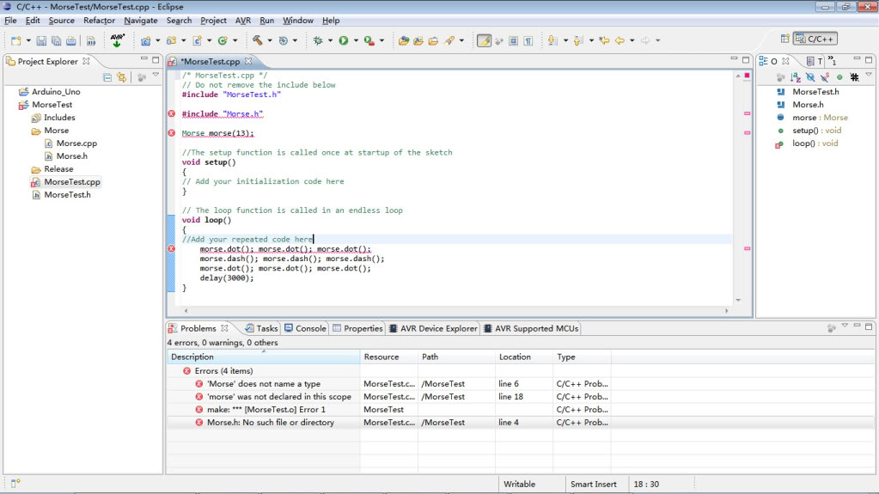Click the Debug bug icon

(x=319, y=40)
